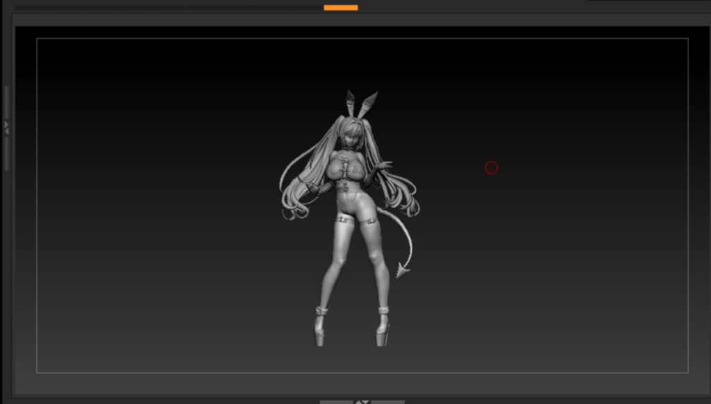Click the bottom divider bar left of the arrows

[x=336, y=401]
